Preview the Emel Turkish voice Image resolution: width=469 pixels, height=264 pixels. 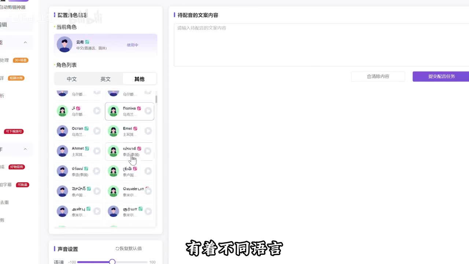click(x=148, y=131)
